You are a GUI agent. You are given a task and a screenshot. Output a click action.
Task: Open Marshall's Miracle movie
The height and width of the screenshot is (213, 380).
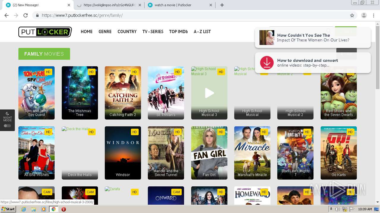point(252,153)
